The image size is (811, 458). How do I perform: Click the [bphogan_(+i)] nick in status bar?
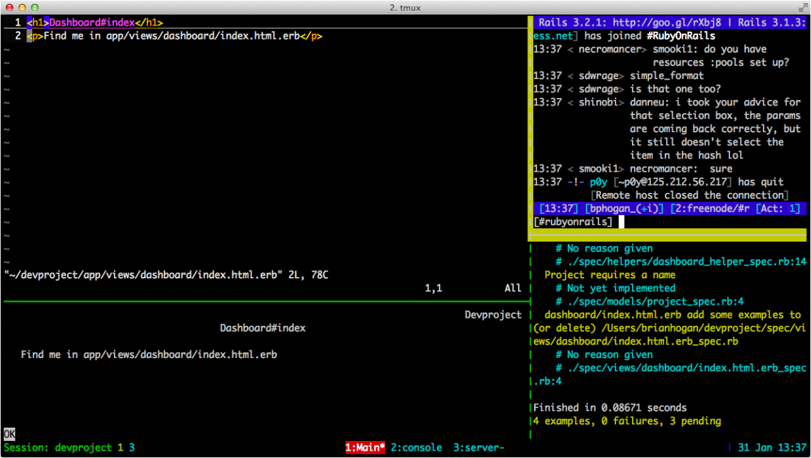coord(623,209)
